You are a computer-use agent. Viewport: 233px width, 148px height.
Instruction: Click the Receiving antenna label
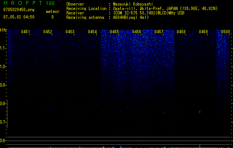pos(85,17)
